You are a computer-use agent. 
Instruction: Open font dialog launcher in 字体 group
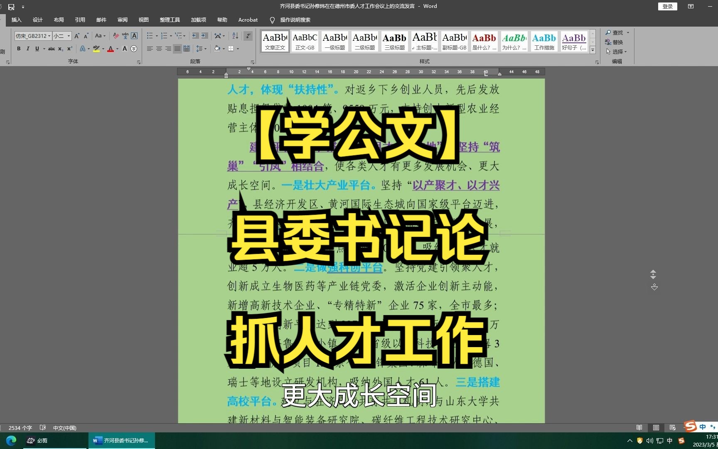tap(139, 62)
